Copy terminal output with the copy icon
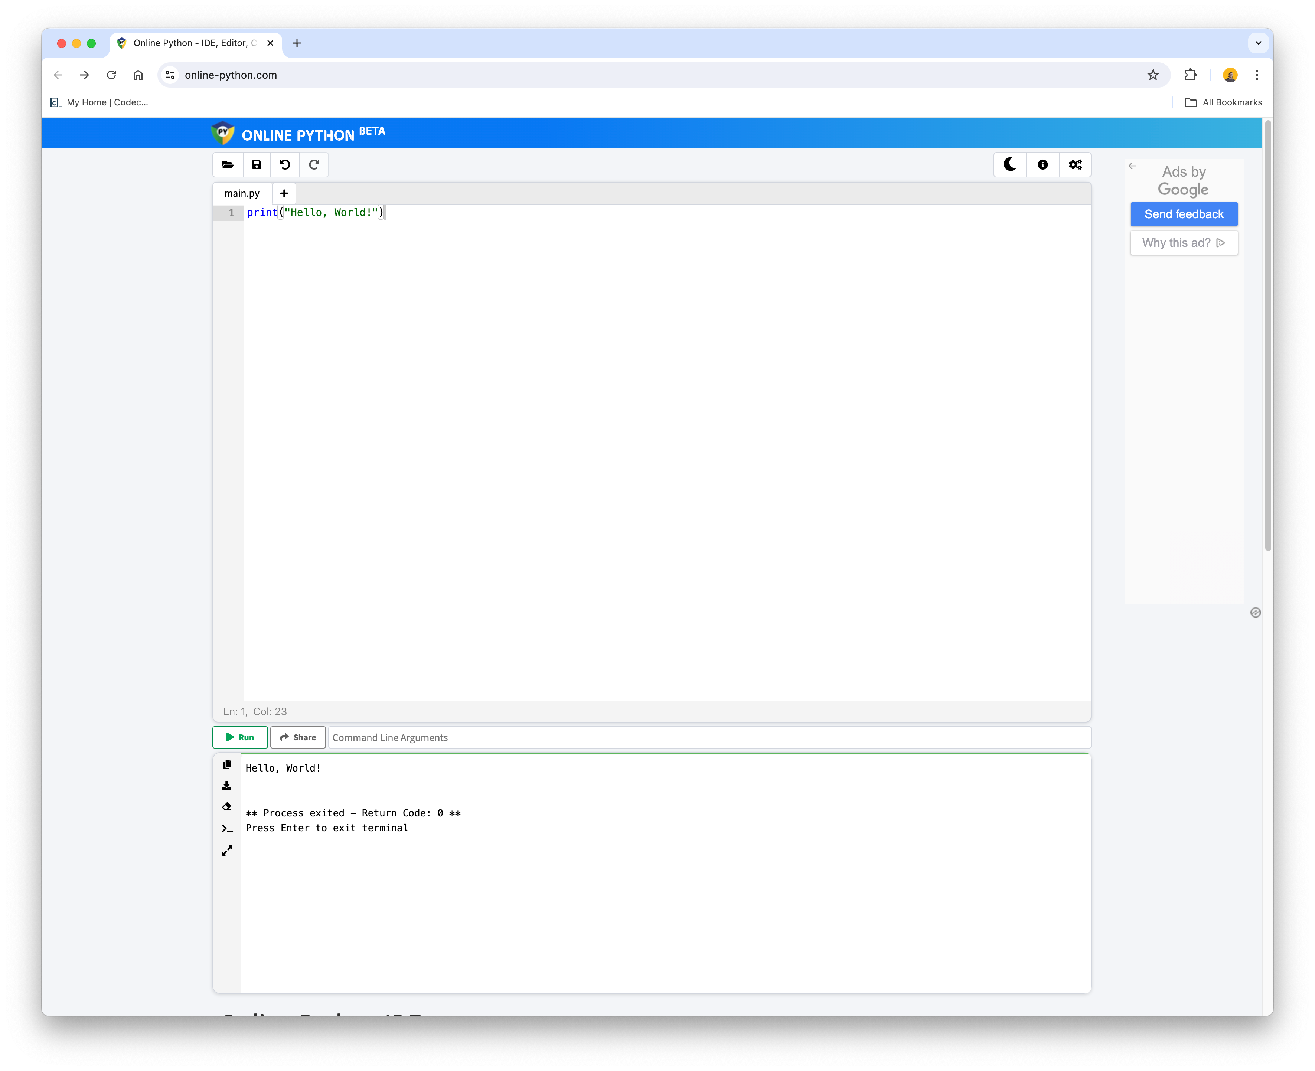 227,764
